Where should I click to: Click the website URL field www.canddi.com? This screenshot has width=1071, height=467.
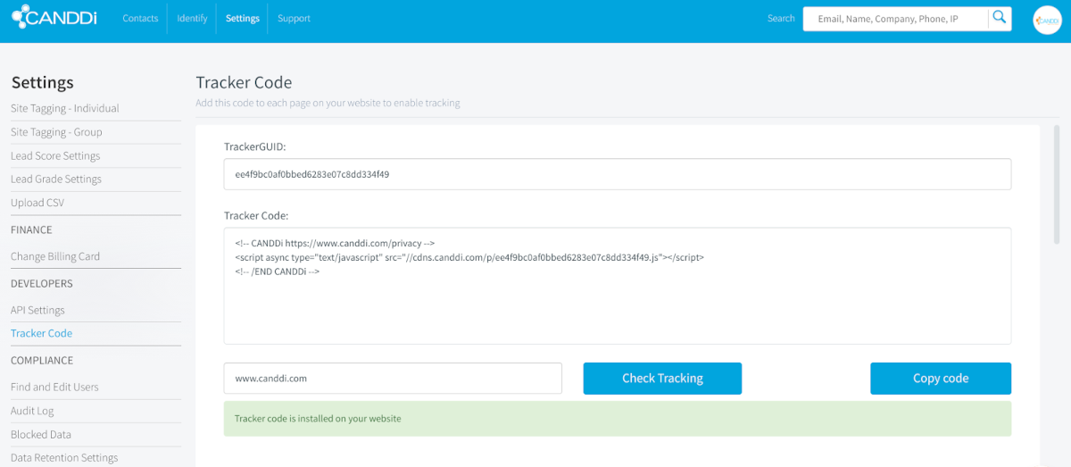(x=393, y=379)
